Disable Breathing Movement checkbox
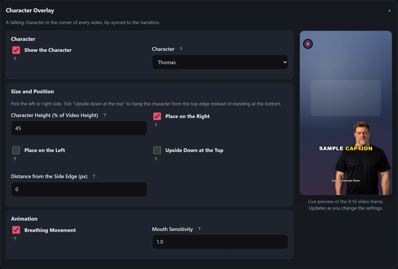Screen dimensions: 398x269 click(16, 230)
